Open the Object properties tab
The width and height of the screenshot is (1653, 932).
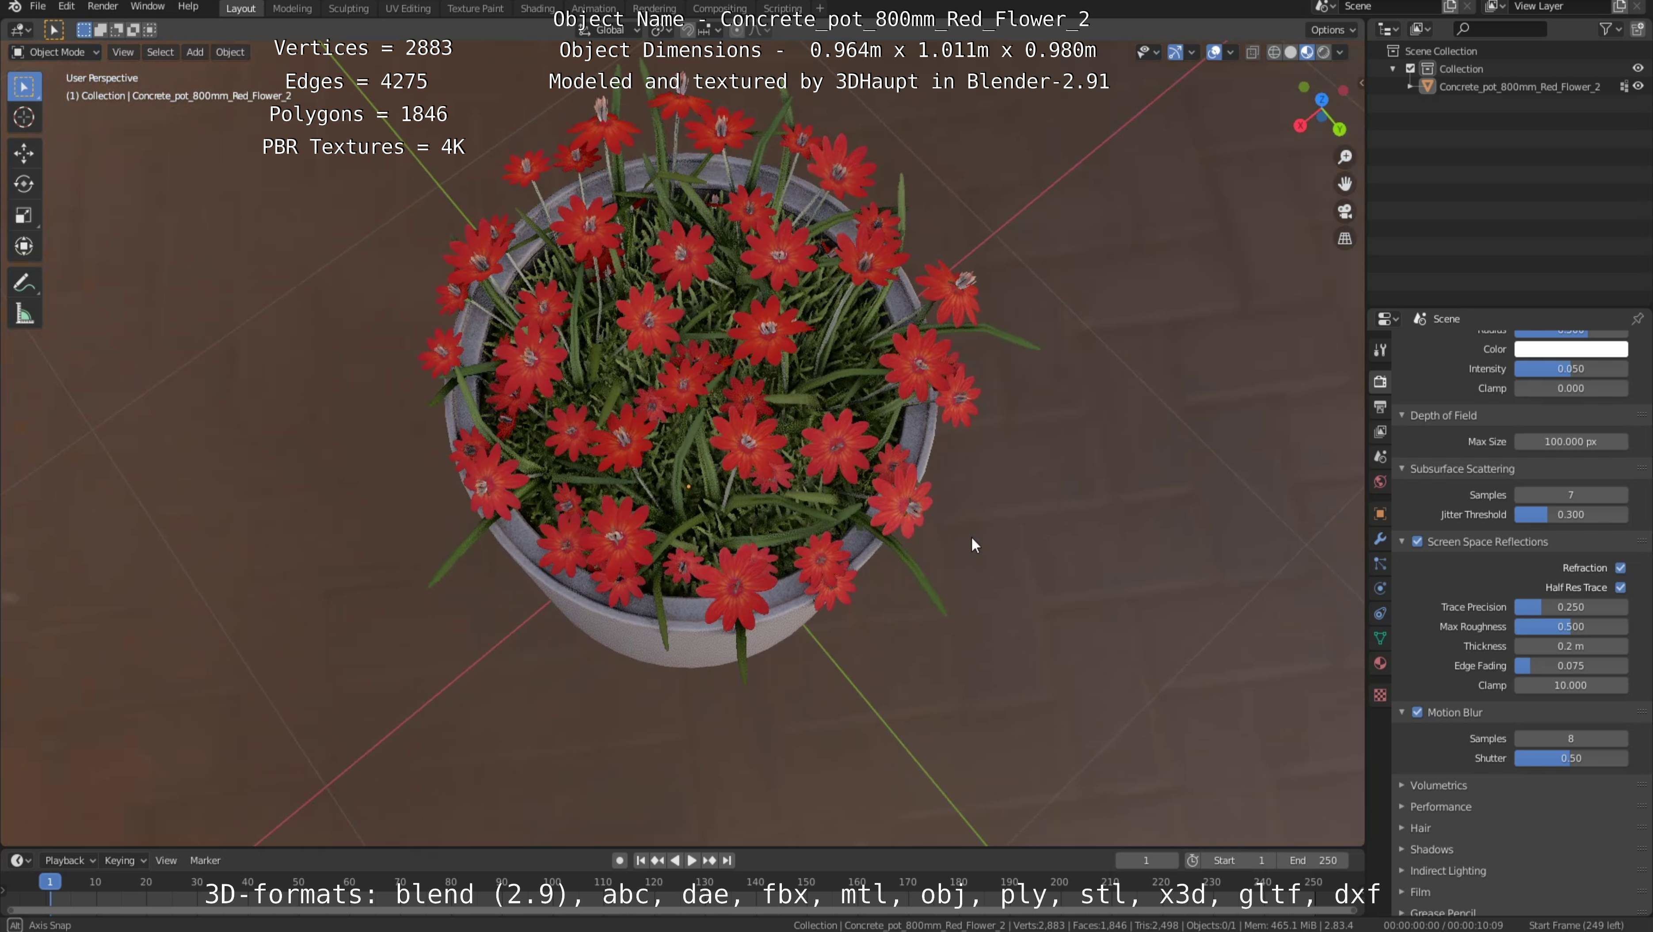point(1380,514)
